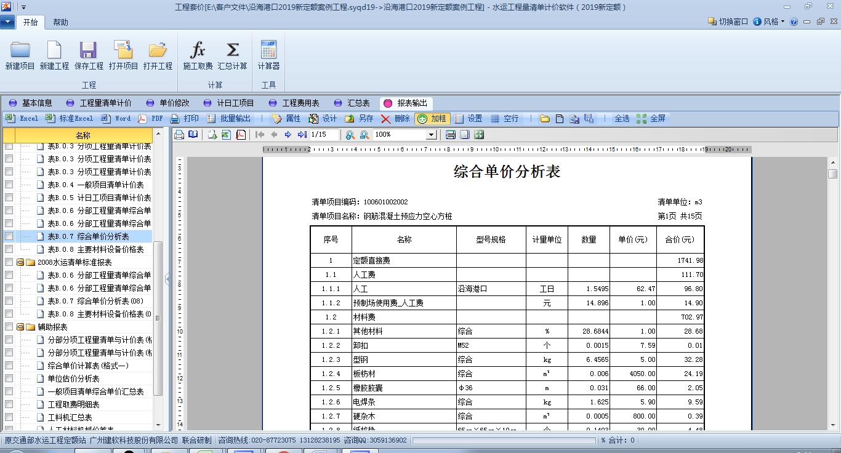Click the 新建工程 icon in ribbon
841x453 pixels.
pos(54,50)
